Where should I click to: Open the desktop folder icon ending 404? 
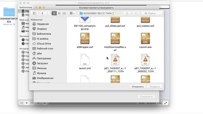(x=9, y=12)
